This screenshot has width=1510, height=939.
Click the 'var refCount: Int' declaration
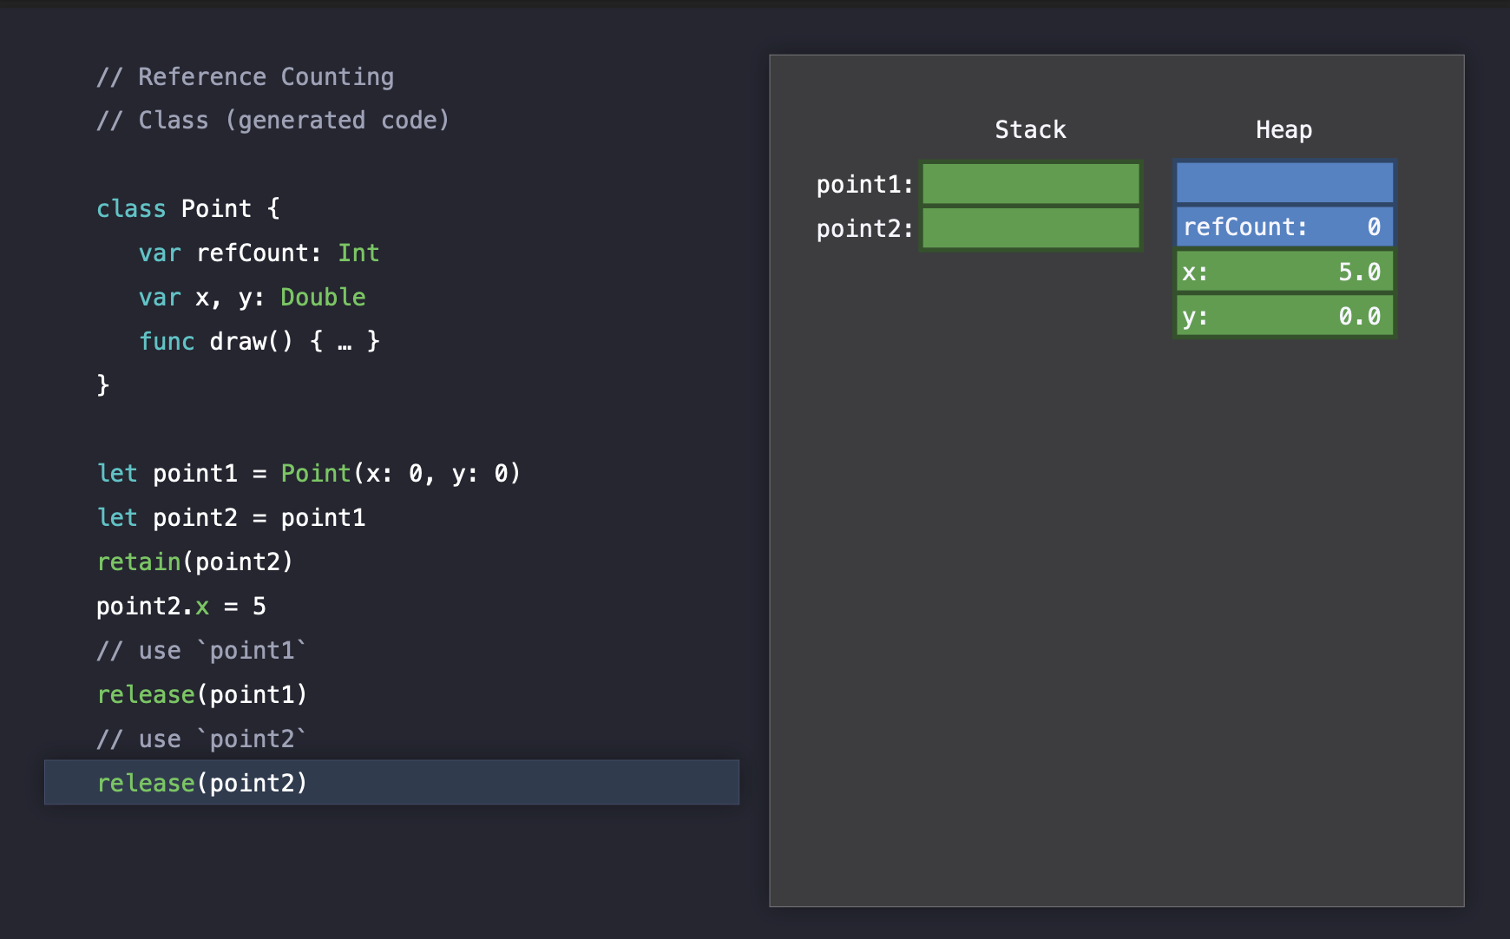pos(259,253)
